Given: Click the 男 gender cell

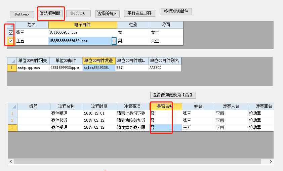Looking at the screenshot, I should [x=133, y=41].
